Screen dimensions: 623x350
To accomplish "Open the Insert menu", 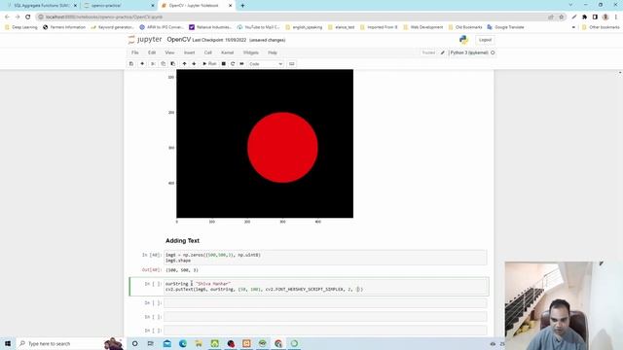I will pos(189,52).
